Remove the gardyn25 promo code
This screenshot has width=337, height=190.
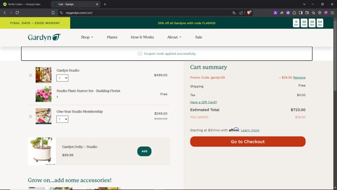[299, 78]
